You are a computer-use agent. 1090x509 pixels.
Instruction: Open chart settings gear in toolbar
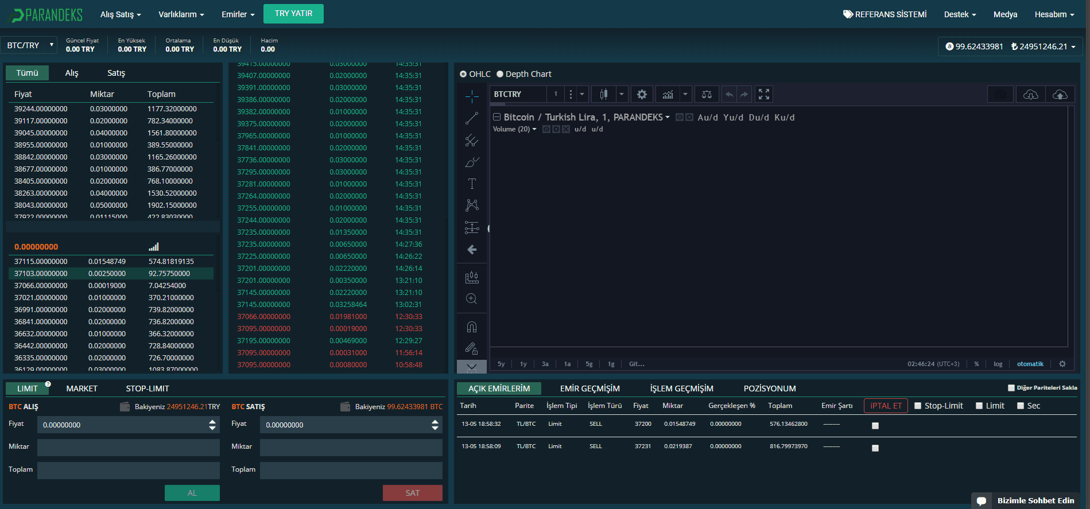pyautogui.click(x=642, y=95)
